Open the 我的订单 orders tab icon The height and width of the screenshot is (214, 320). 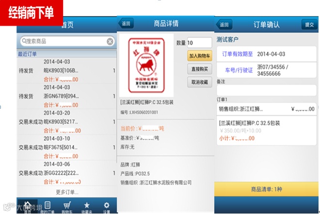[x=48, y=206]
